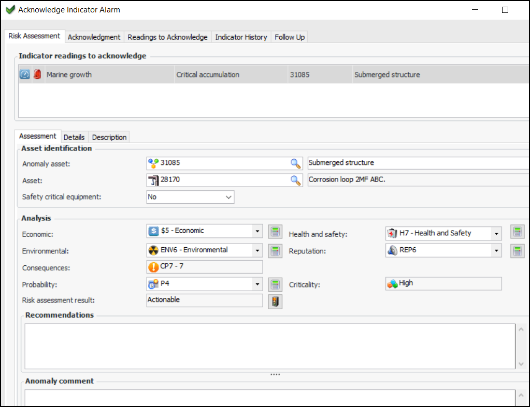Screen dimensions: 530x407
Task: Open the Probability P4 dropdown
Action: click(257, 284)
